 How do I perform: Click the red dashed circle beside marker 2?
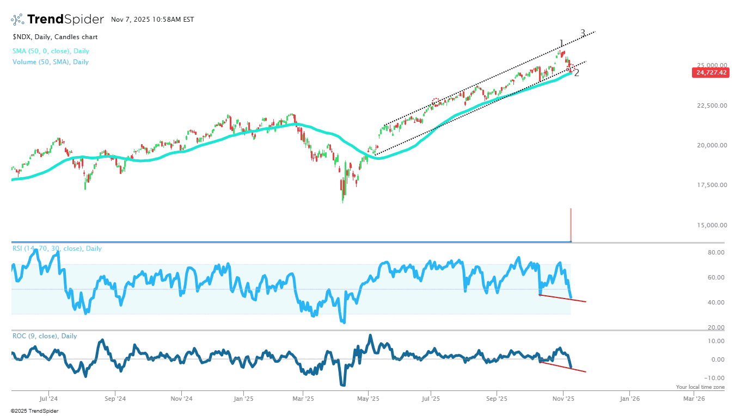[571, 68]
